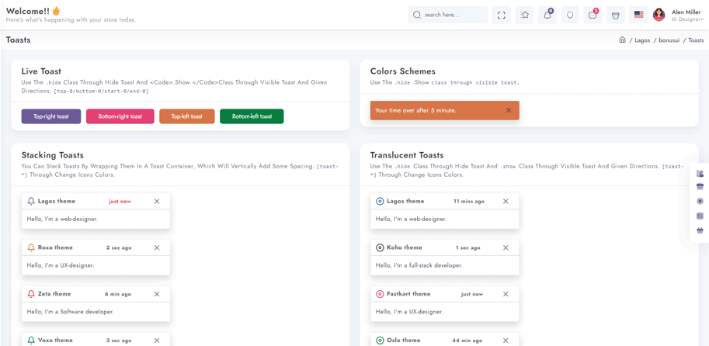Show the Bottom-right toast
This screenshot has height=346, width=709.
pyautogui.click(x=120, y=116)
